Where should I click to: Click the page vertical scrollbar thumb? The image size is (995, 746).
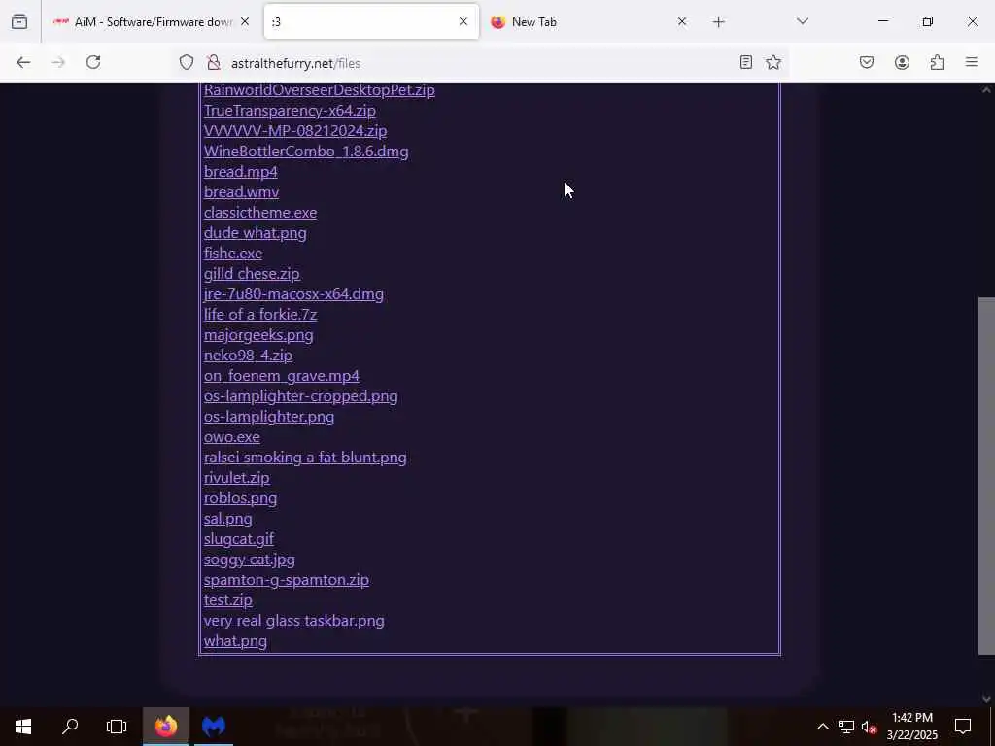[x=986, y=476]
